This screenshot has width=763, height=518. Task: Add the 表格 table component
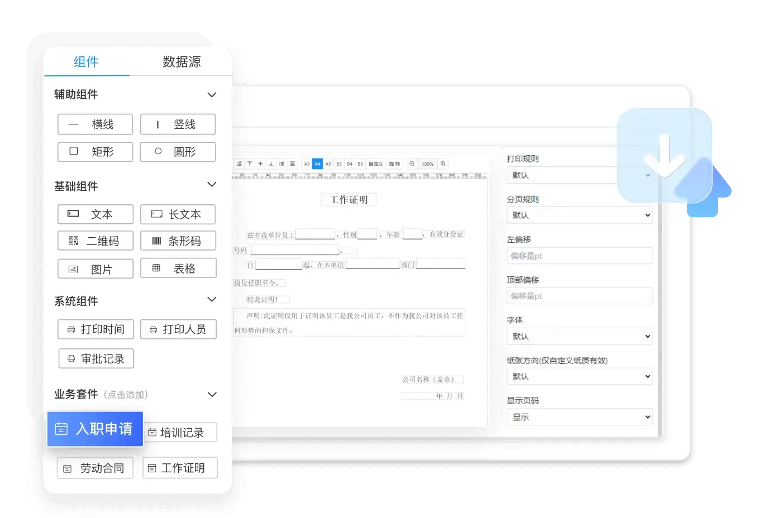click(x=178, y=268)
